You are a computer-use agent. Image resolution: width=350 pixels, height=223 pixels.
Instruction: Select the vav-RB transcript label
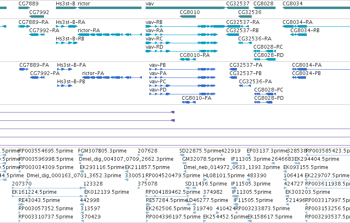[154, 22]
